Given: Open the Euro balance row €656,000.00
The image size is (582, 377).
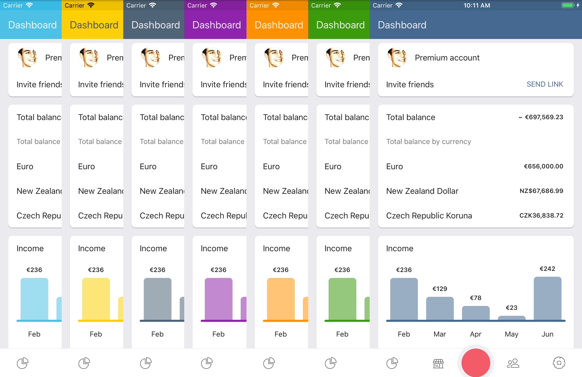Looking at the screenshot, I should pos(475,167).
